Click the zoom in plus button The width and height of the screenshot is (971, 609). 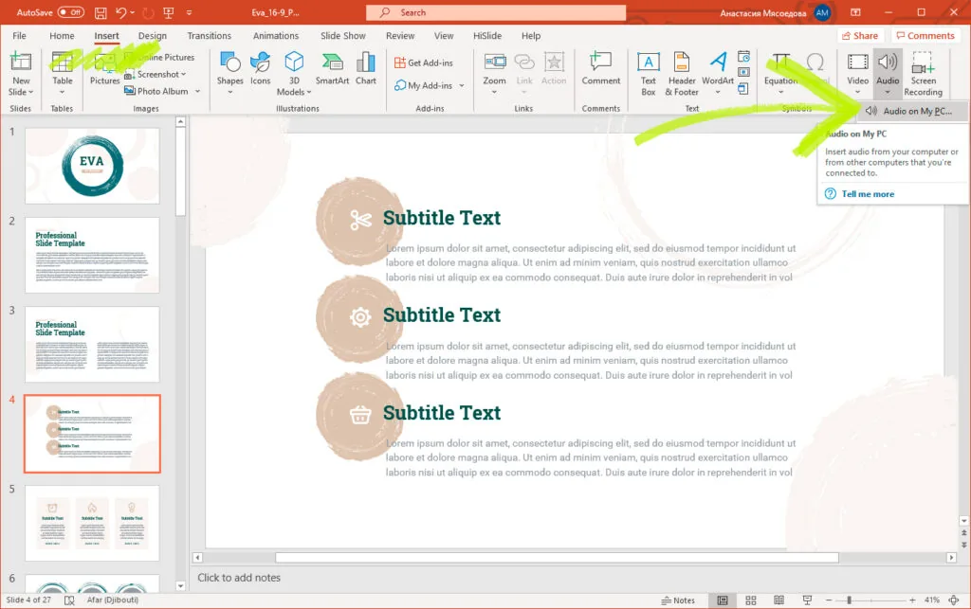click(x=912, y=600)
